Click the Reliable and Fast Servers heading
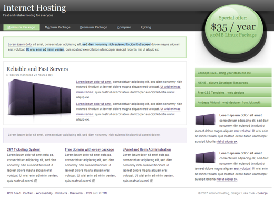 tap(37, 69)
